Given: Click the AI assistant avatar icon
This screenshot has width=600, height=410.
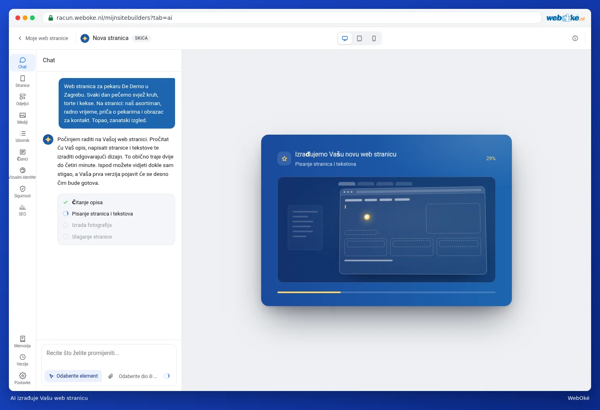Looking at the screenshot, I should 48,139.
